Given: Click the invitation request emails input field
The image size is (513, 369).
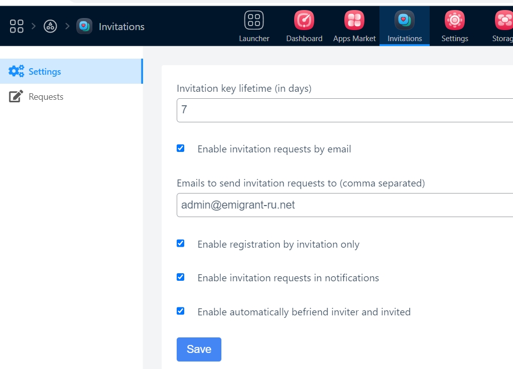Looking at the screenshot, I should pos(344,205).
